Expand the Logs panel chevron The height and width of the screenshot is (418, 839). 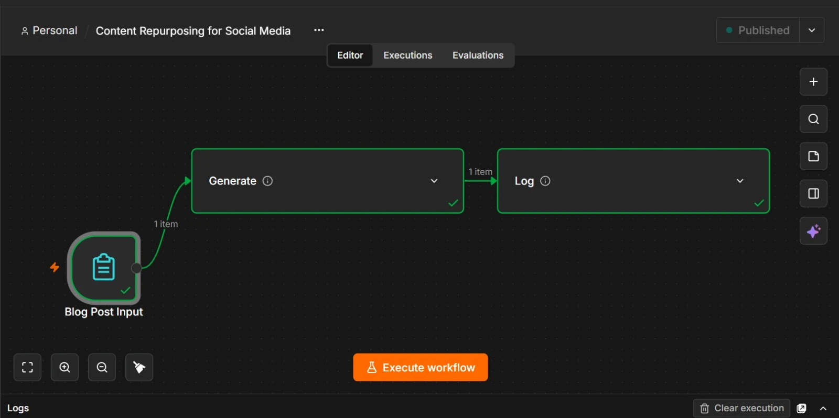(823, 408)
